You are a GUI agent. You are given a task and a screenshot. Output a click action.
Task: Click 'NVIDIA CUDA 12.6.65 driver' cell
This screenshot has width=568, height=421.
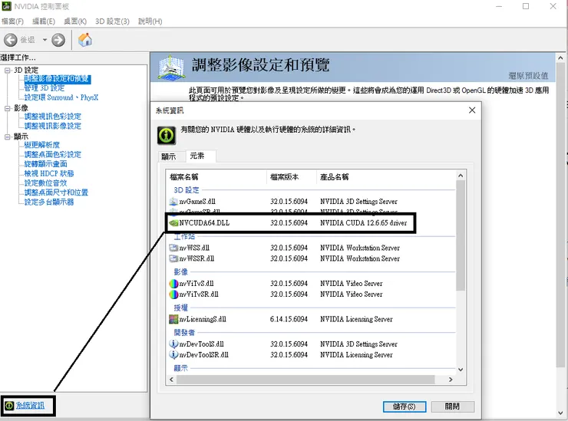pos(363,223)
